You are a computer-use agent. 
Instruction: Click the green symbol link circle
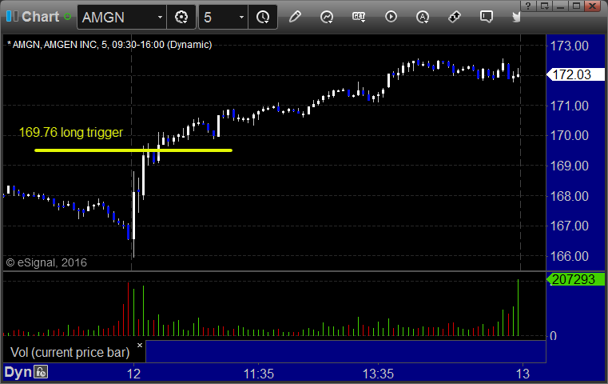click(x=67, y=17)
